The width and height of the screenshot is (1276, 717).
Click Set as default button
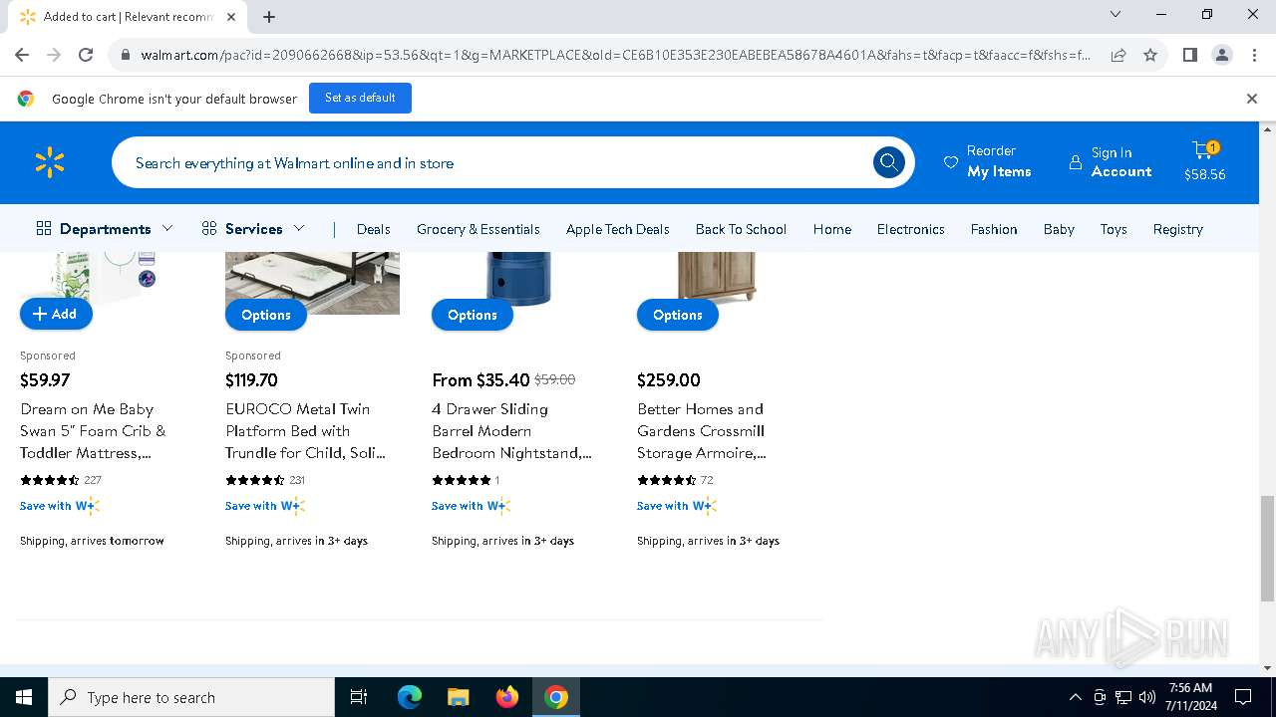pos(360,98)
